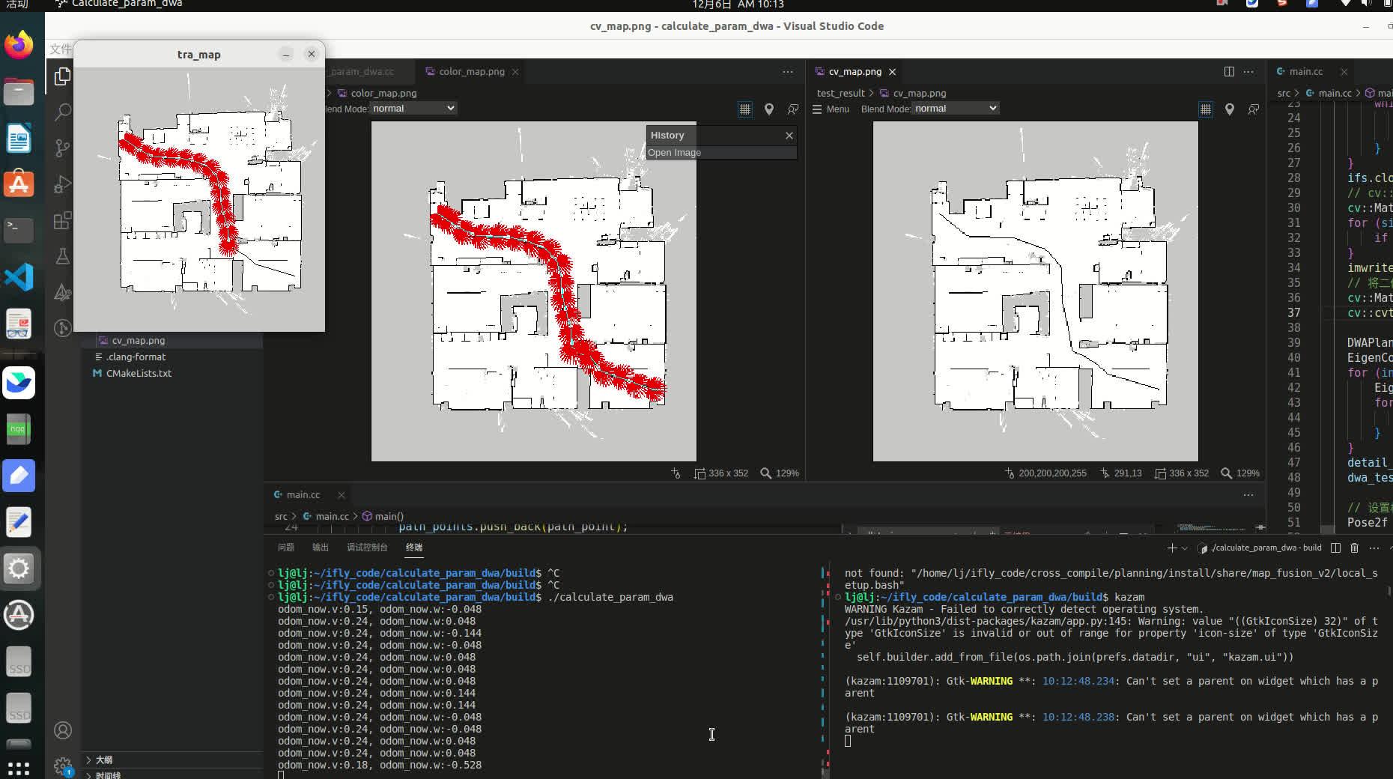Click Open Image in History panel
Screen dimensions: 1393x779
click(x=675, y=153)
